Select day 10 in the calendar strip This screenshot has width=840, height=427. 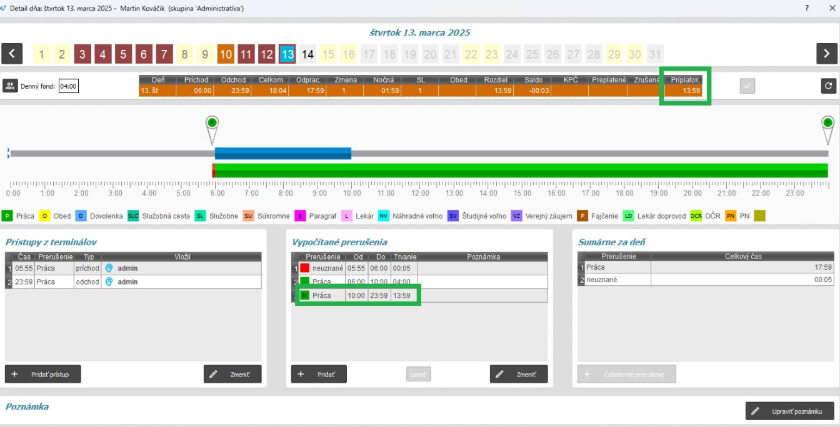tap(226, 54)
